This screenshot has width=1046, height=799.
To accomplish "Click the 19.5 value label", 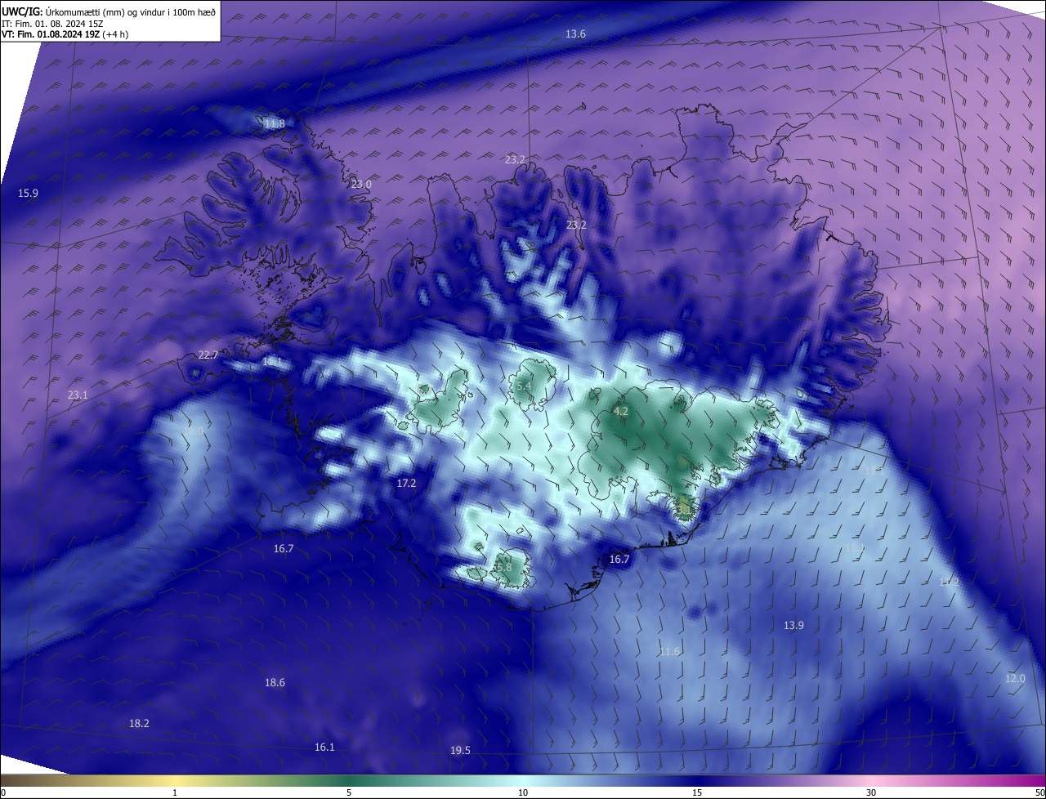I will [460, 751].
